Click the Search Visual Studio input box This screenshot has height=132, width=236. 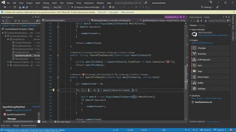[x=129, y=3]
